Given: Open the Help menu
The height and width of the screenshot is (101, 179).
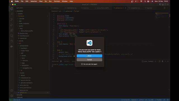Looking at the screenshot, I should coord(71,1).
